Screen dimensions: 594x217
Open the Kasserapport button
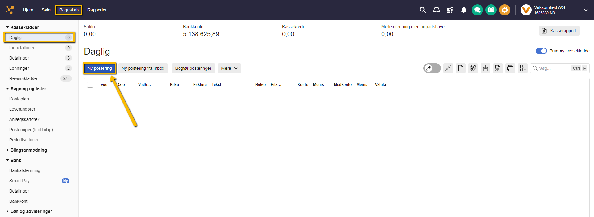[x=559, y=31]
